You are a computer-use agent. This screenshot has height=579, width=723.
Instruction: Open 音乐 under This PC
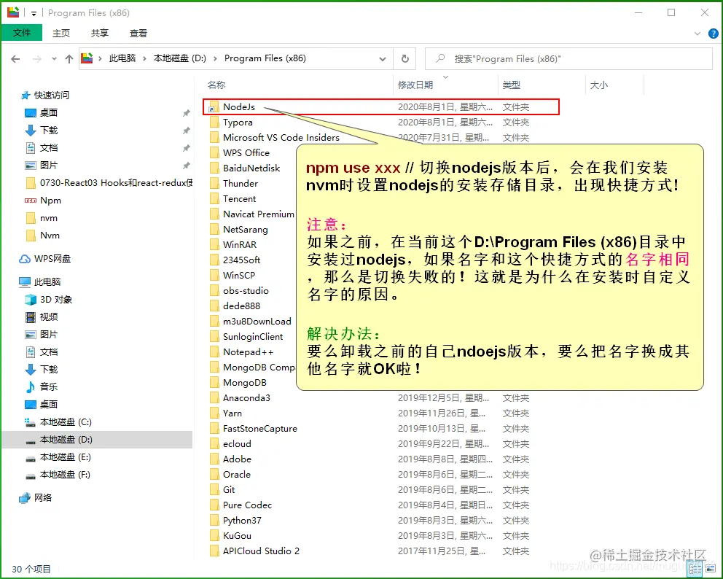click(x=42, y=386)
